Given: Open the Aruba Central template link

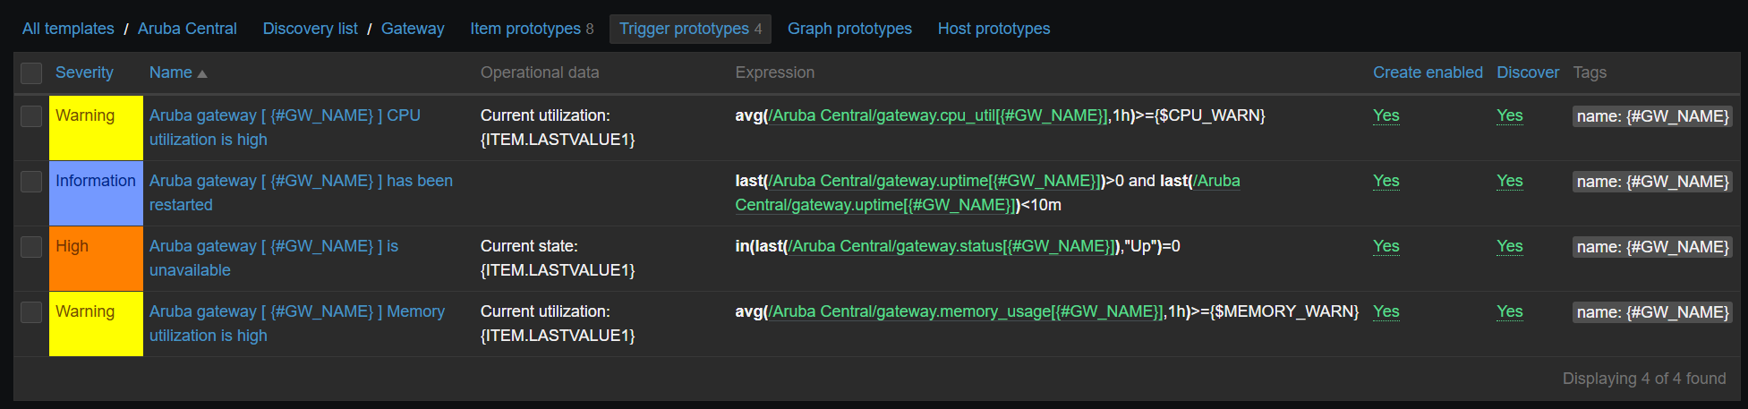Looking at the screenshot, I should pos(187,29).
